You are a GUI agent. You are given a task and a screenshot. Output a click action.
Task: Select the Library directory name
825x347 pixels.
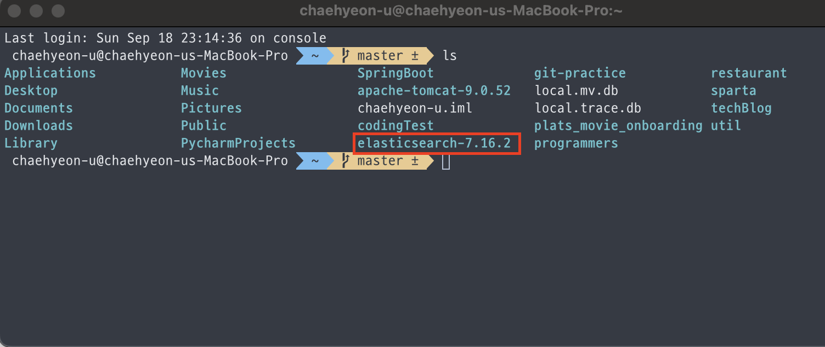(x=31, y=143)
